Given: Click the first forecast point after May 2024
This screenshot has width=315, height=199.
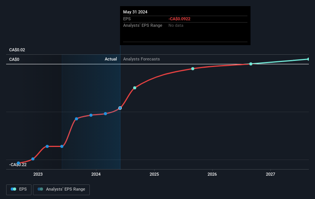Looking at the screenshot, I should tap(135, 88).
